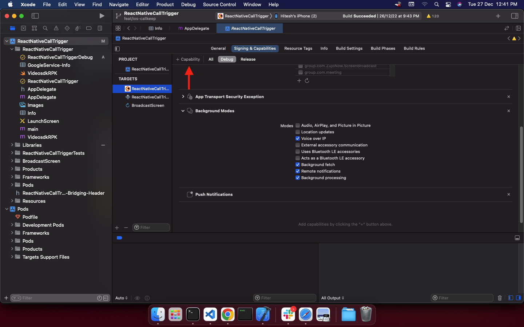Uncheck Remote notifications mode
The width and height of the screenshot is (524, 327).
click(x=298, y=171)
